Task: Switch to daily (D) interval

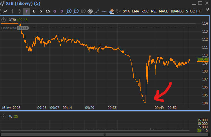Action: pyautogui.click(x=62, y=11)
